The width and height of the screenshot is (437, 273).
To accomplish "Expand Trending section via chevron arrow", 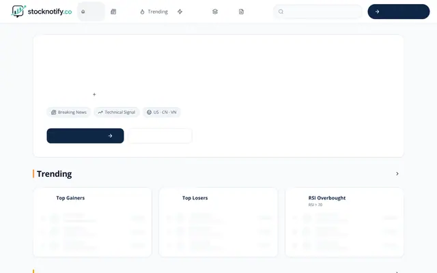I will pyautogui.click(x=397, y=173).
